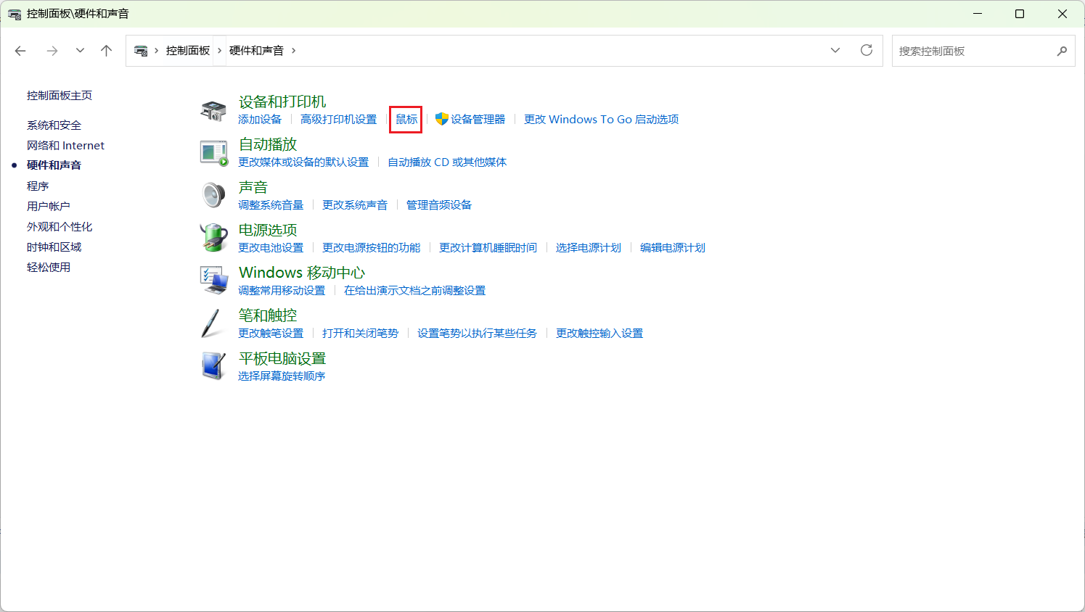Click the title bar control panel icon
This screenshot has width=1085, height=612.
pos(15,14)
